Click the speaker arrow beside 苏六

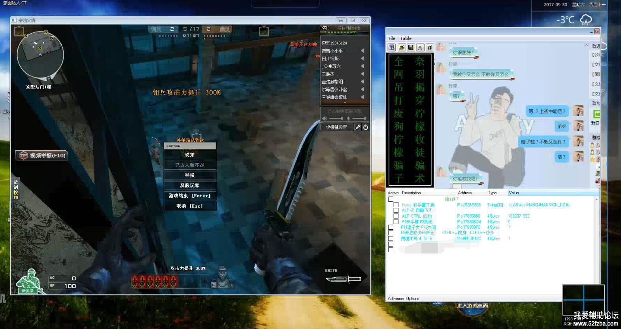tap(362, 66)
